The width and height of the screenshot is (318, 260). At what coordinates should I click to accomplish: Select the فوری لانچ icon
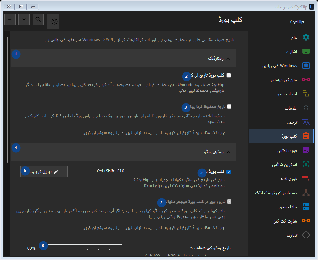(306, 178)
